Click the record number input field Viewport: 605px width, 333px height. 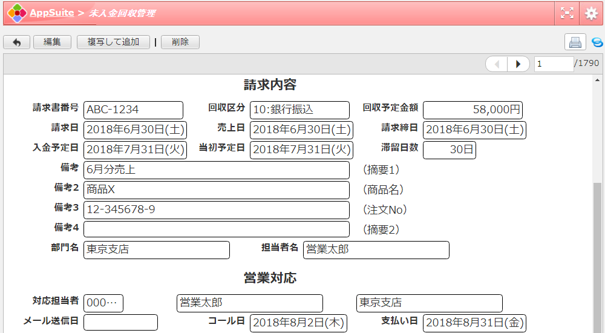(x=553, y=64)
